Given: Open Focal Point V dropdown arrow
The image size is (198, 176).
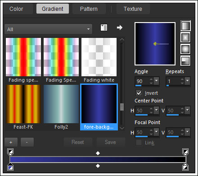Looking at the screenshot, I should [188, 132].
